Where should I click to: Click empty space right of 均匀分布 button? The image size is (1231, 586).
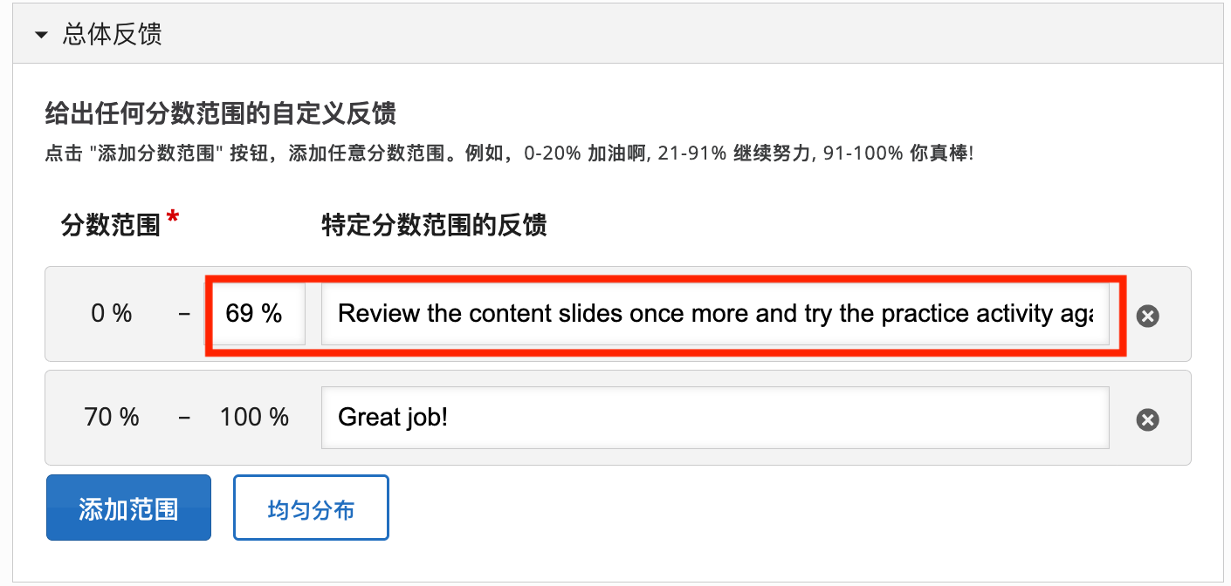tap(698, 508)
